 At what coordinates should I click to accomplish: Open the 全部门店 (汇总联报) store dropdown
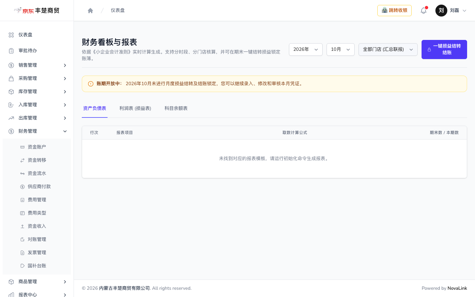pos(388,49)
